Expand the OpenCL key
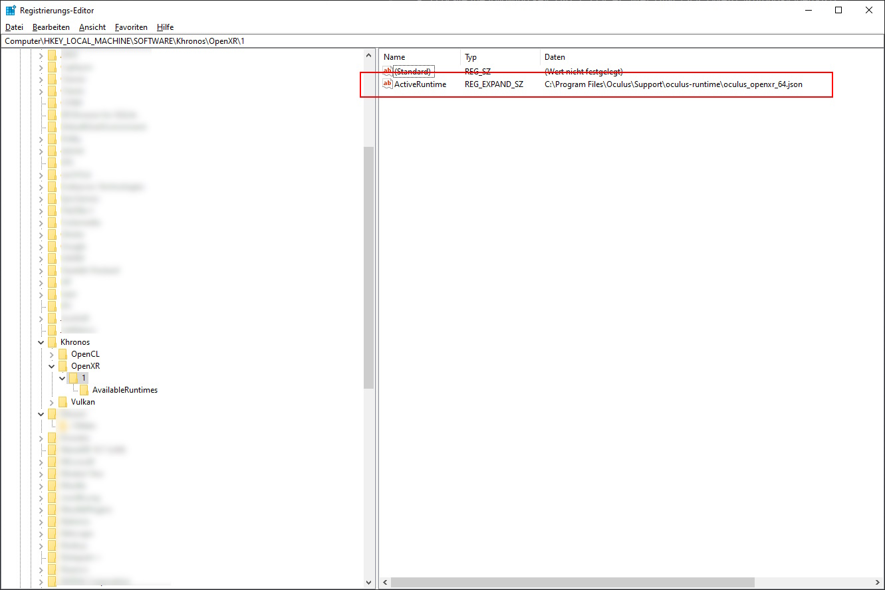The image size is (885, 590). (x=52, y=354)
